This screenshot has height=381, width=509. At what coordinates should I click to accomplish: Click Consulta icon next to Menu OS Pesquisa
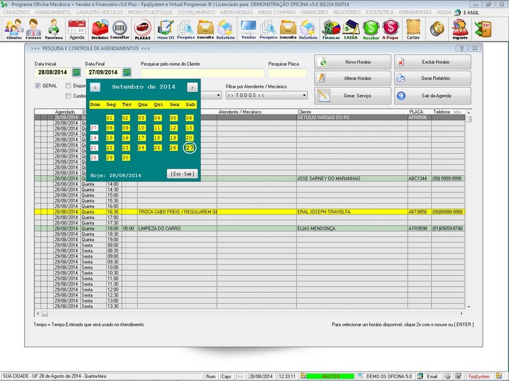(x=205, y=29)
